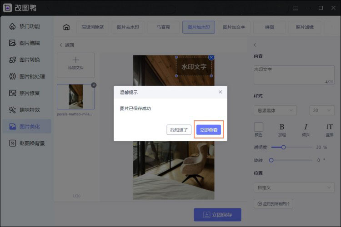Click the 透明度 opacity slider handle
This screenshot has height=227, width=341.
[x=283, y=147]
